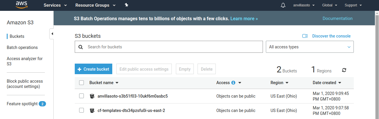Open Access analyzer for S3
The width and height of the screenshot is (379, 119).
tap(25, 61)
